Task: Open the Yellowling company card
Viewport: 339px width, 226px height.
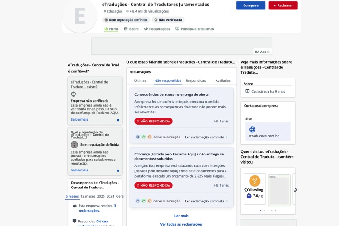Action: coord(254,189)
